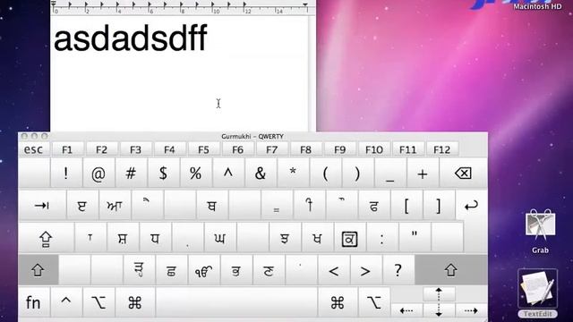Click the Gurmukhi ਆ key
This screenshot has width=573, height=322.
point(115,206)
